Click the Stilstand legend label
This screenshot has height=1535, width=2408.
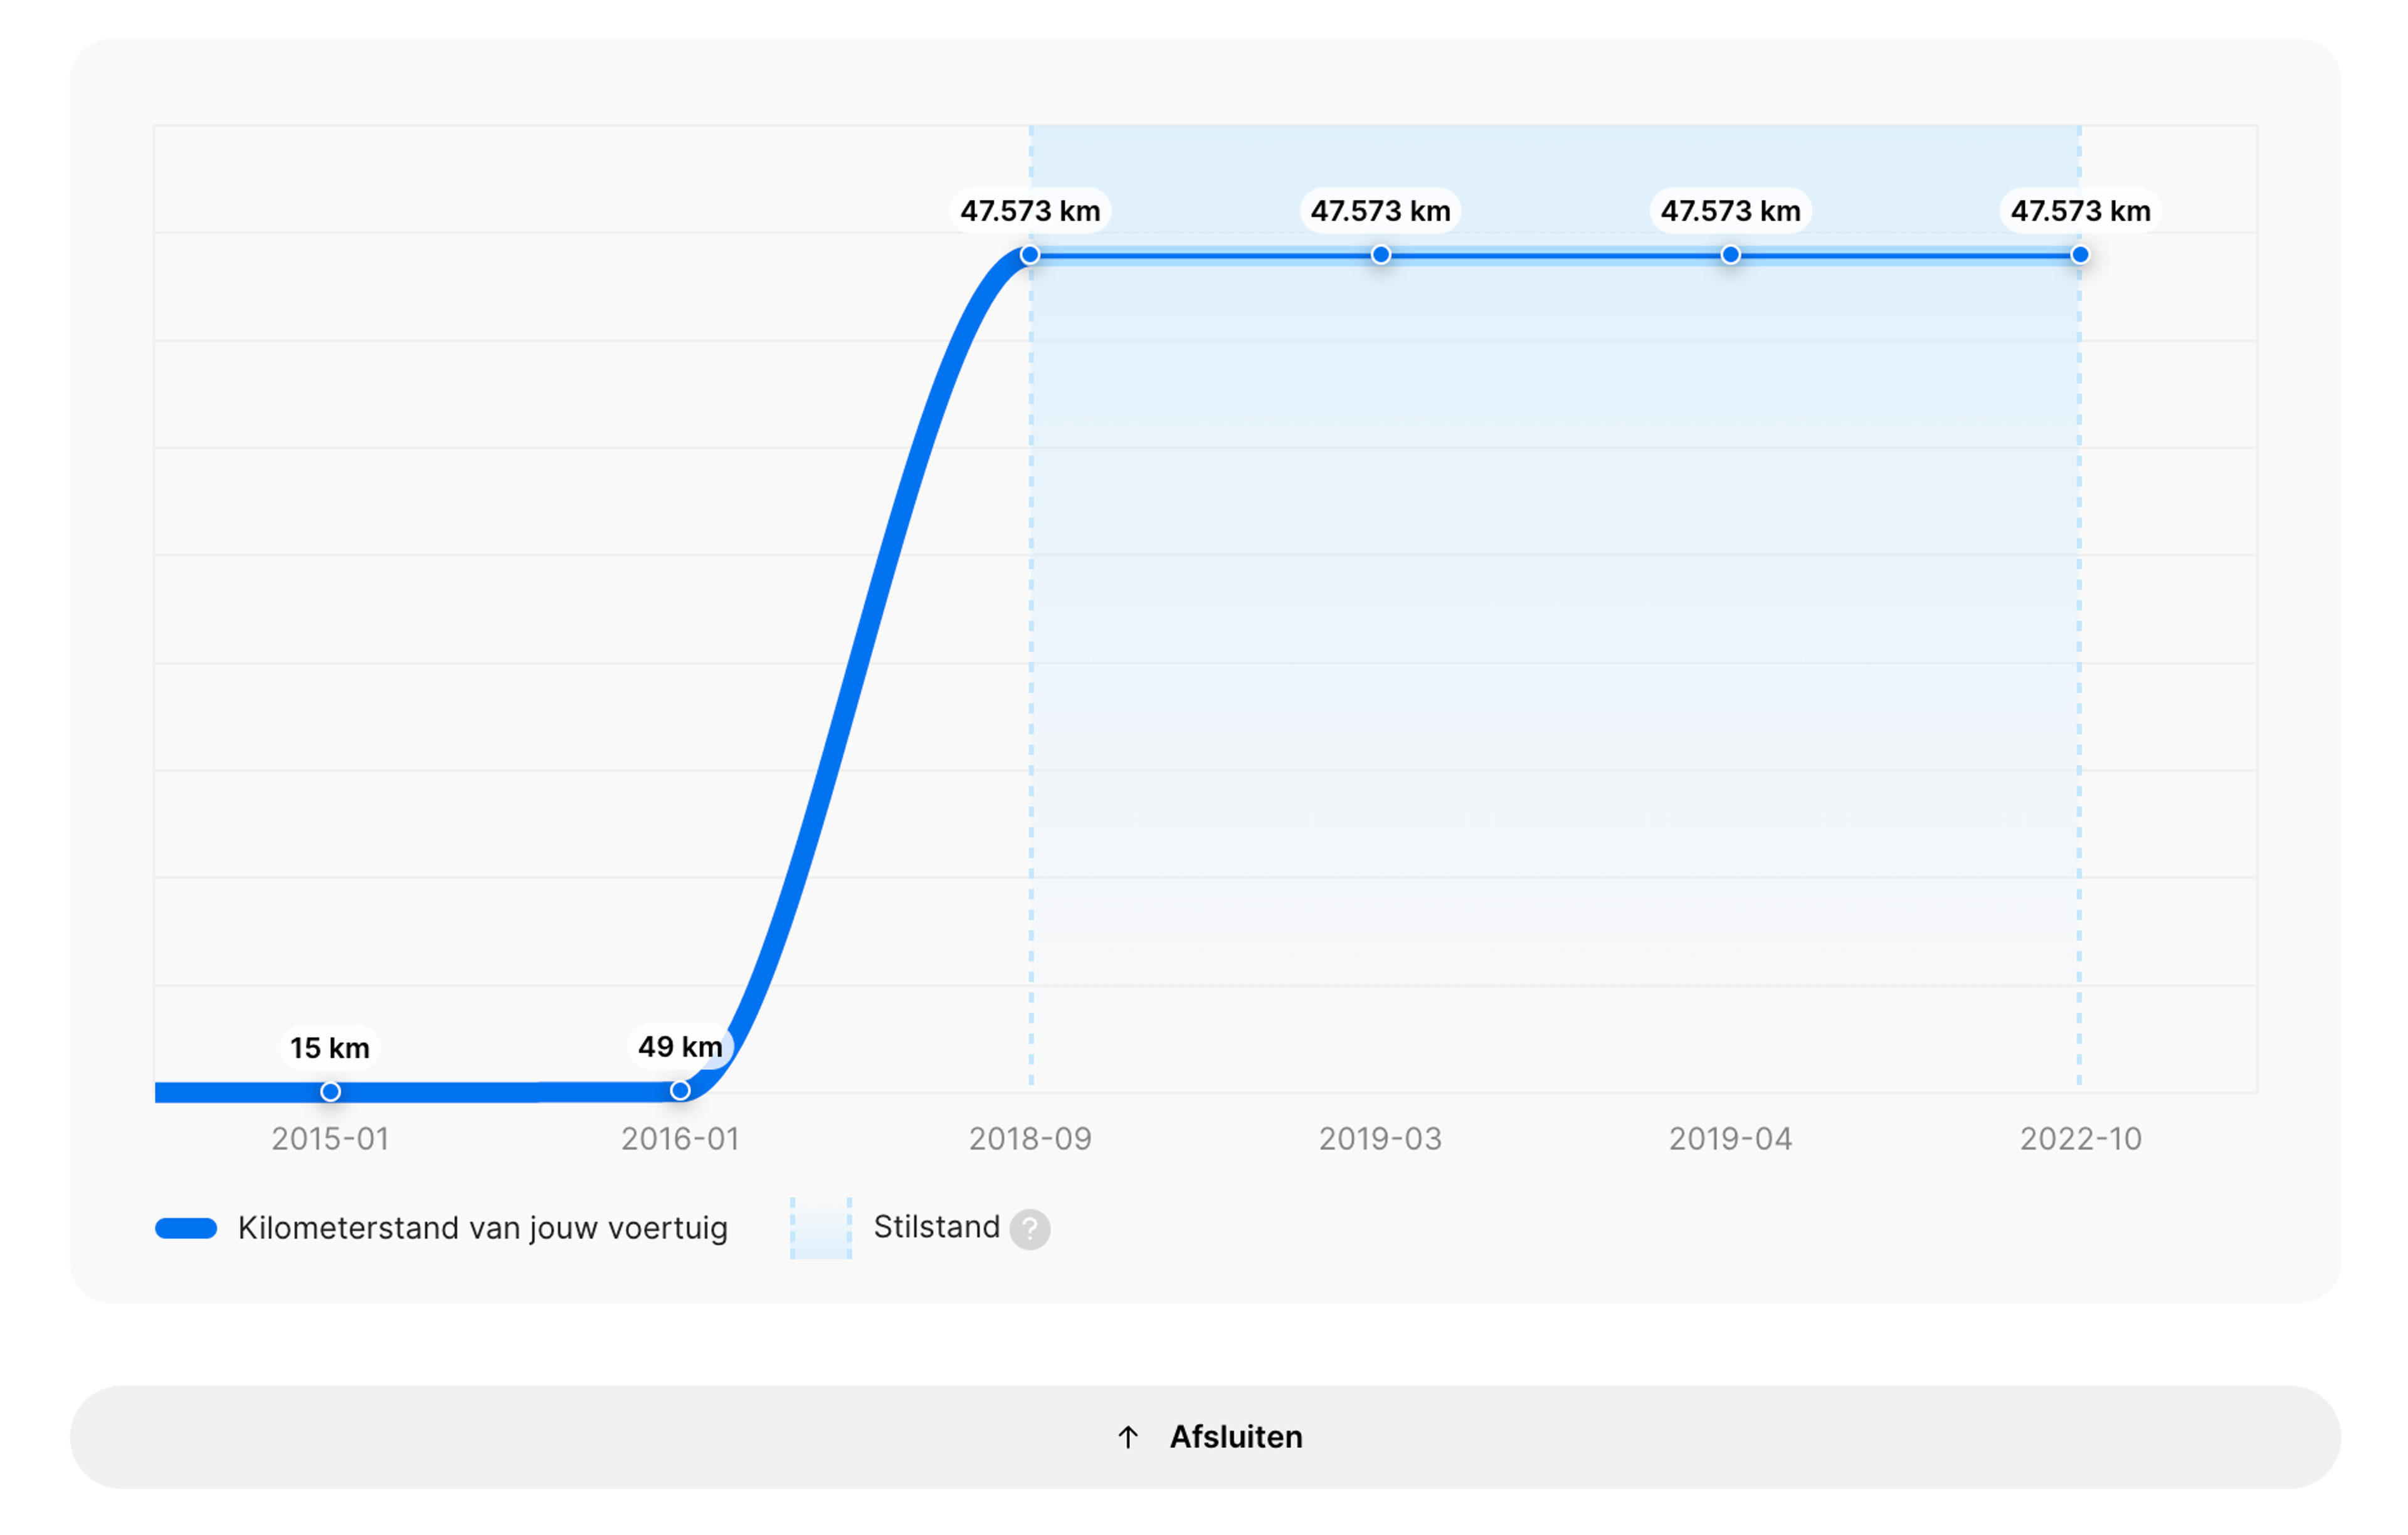pyautogui.click(x=937, y=1227)
